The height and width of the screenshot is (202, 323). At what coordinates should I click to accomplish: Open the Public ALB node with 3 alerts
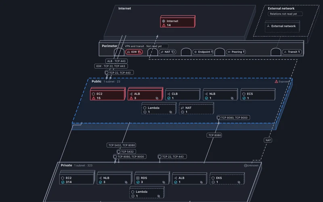click(x=145, y=95)
